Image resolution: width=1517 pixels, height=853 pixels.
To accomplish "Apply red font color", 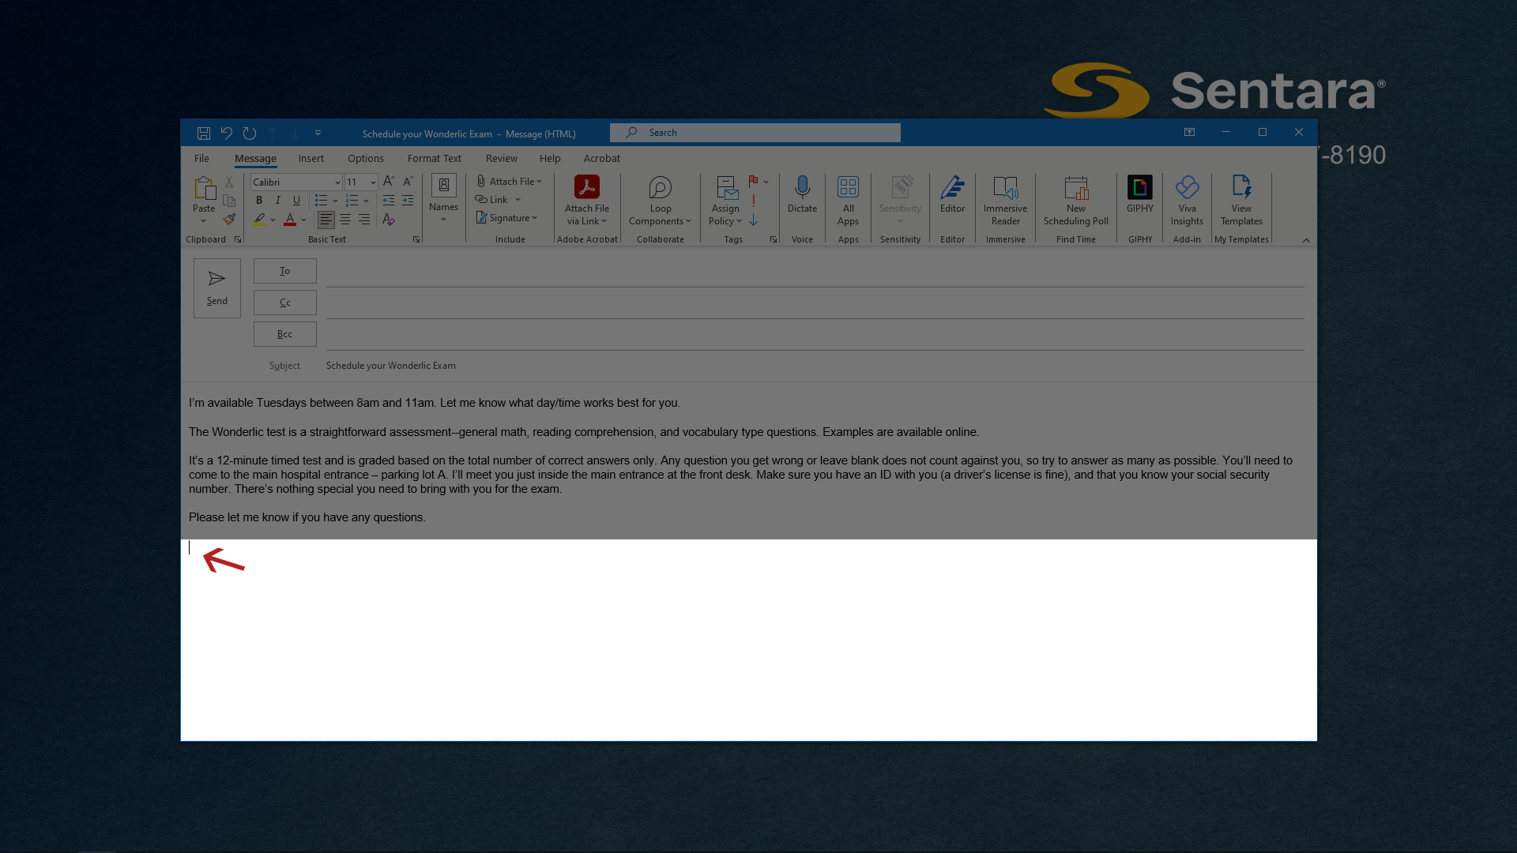I will point(290,220).
